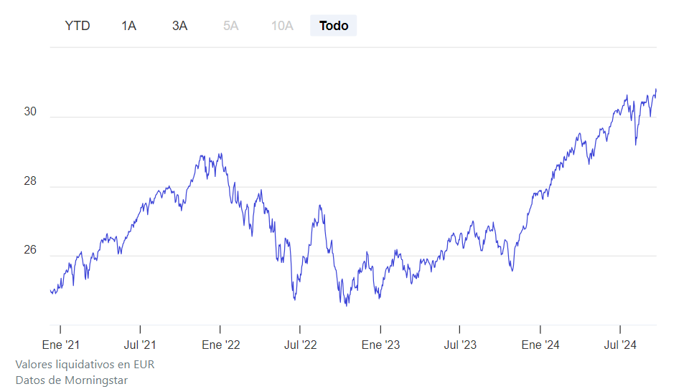Viewport: 689px width, 389px height.
Task: Click the Ene '22 axis marker
Action: pos(221,345)
